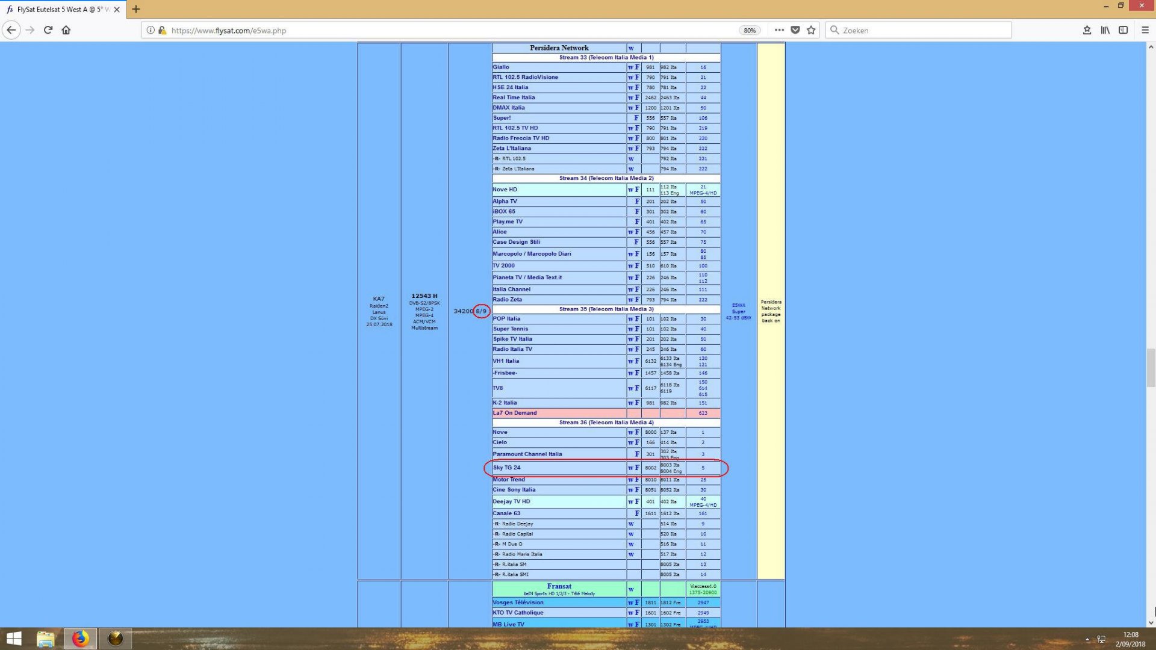
Task: Open the DMAX Italia channel link
Action: click(x=509, y=107)
